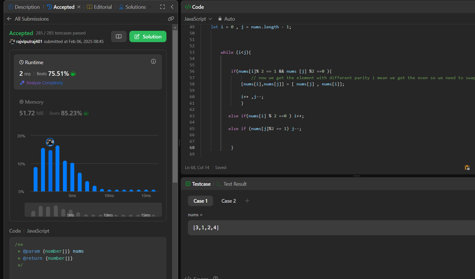Click Analyze Complexity link
Image resolution: width=475 pixels, height=279 pixels.
[42, 83]
